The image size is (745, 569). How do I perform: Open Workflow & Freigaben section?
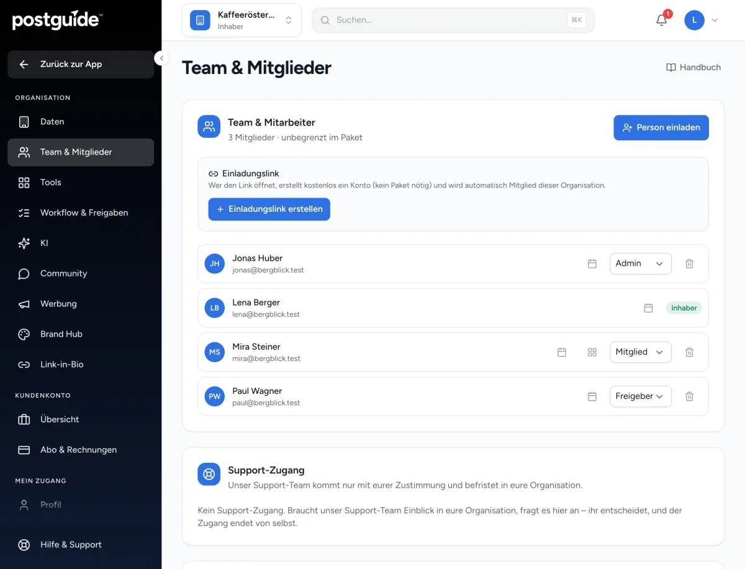pos(81,213)
